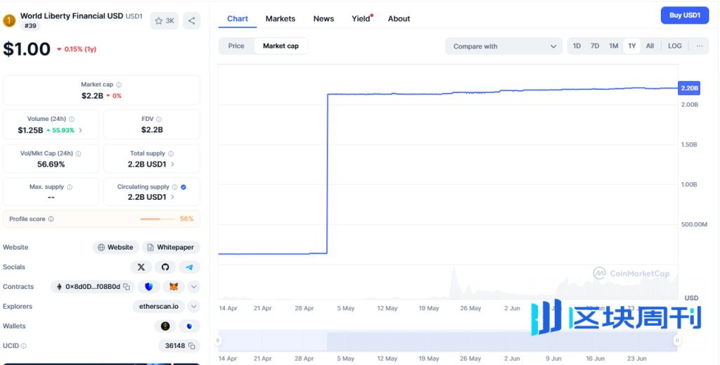This screenshot has height=365, width=720.
Task: Open the Vol/Mkt Cap (24h) info icon
Action: (78, 154)
